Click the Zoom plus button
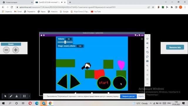188x106 pixels. (16, 50)
